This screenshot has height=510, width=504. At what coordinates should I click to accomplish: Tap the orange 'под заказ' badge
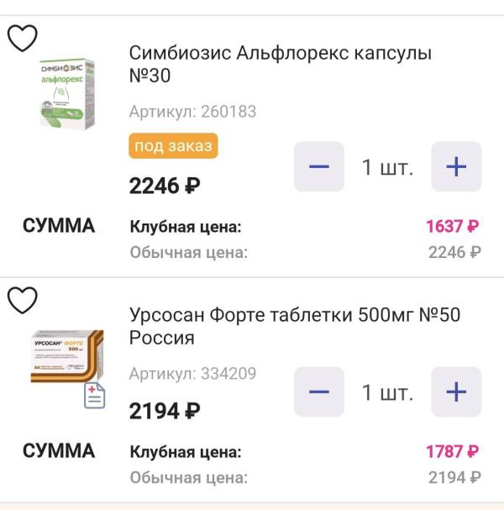pyautogui.click(x=173, y=146)
